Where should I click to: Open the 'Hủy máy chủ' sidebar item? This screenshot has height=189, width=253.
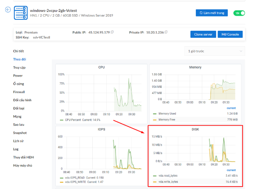(22, 165)
